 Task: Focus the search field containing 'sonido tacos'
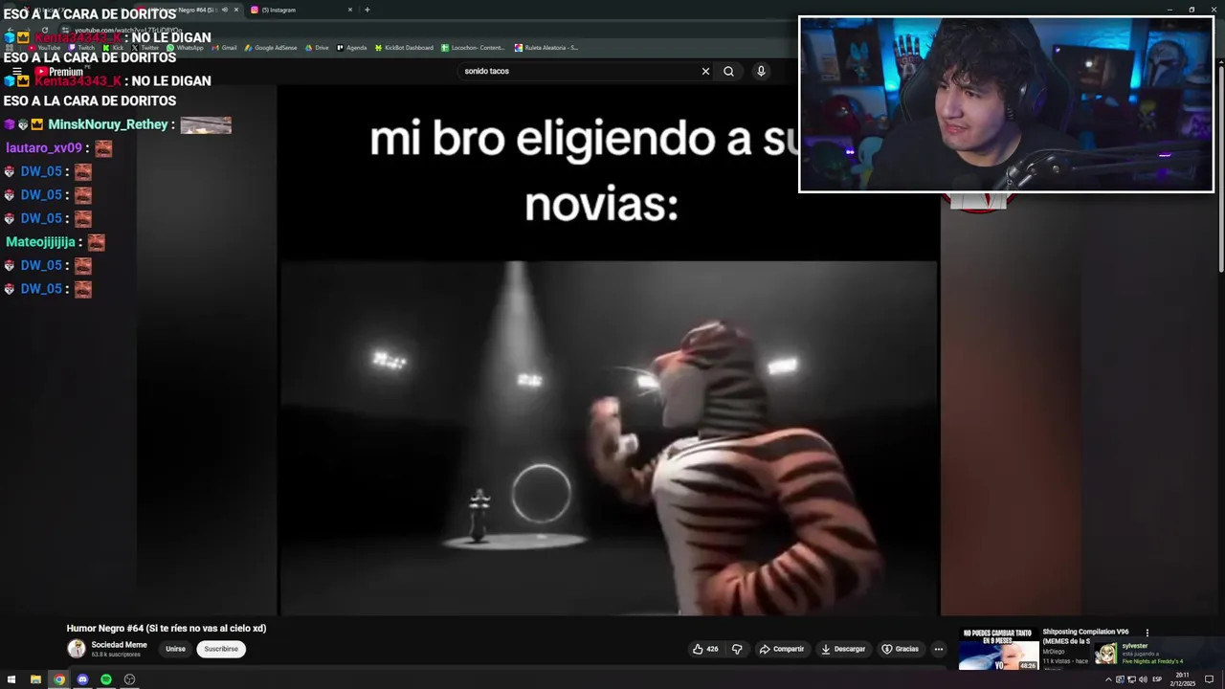pyautogui.click(x=579, y=71)
